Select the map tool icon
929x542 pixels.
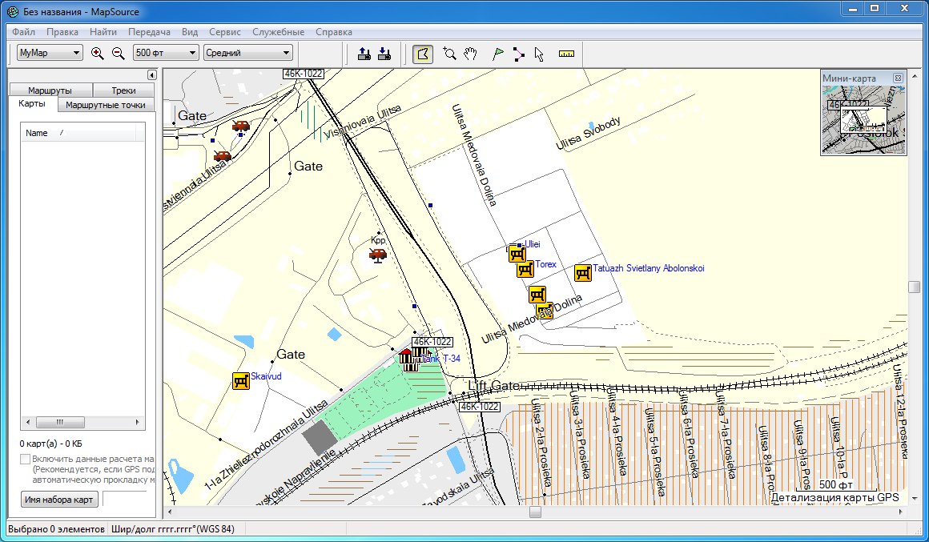tap(422, 54)
